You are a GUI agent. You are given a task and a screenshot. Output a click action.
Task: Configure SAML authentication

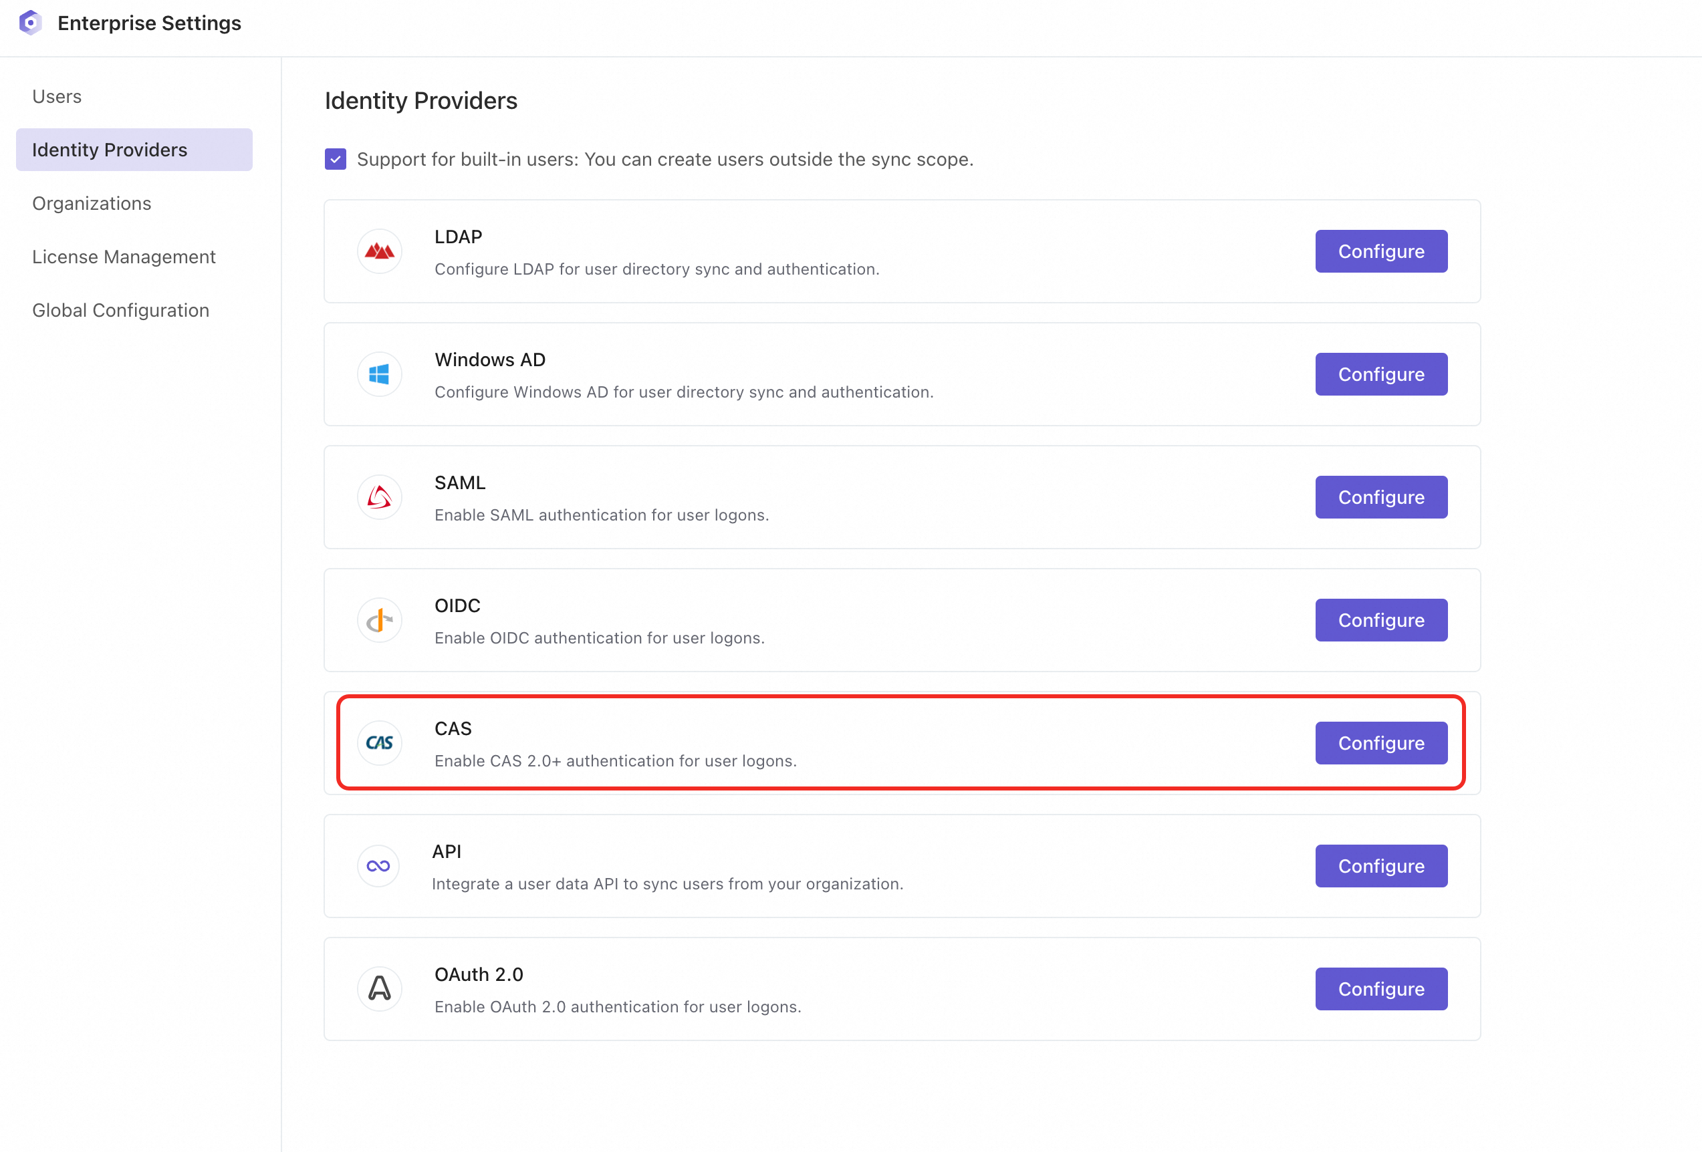pyautogui.click(x=1380, y=498)
